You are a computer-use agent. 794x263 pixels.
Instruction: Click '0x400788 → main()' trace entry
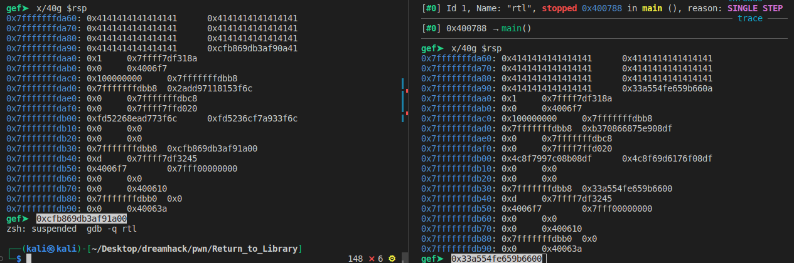pos(489,28)
